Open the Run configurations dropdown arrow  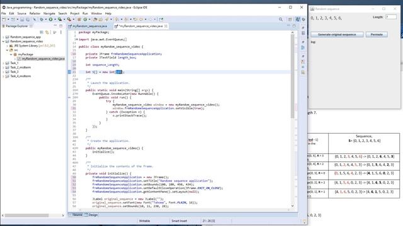tap(55, 19)
